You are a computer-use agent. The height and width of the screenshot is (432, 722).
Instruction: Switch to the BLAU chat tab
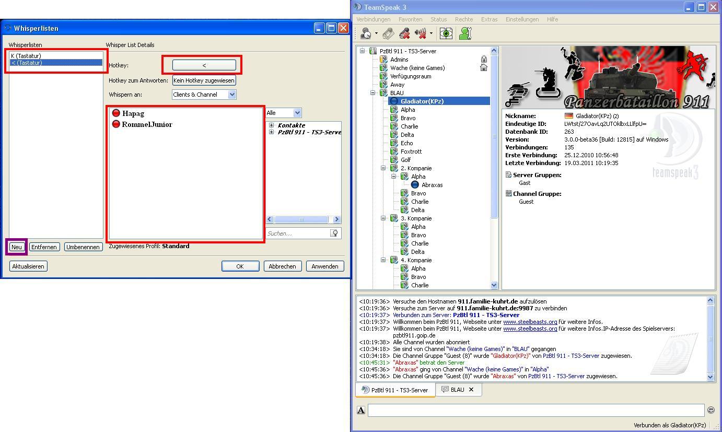click(x=453, y=390)
